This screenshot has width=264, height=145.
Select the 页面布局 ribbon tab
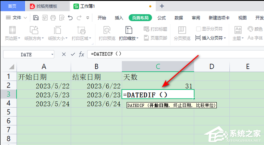[140, 18]
